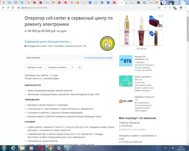Click the scrollbar up arrow

pos(188,12)
